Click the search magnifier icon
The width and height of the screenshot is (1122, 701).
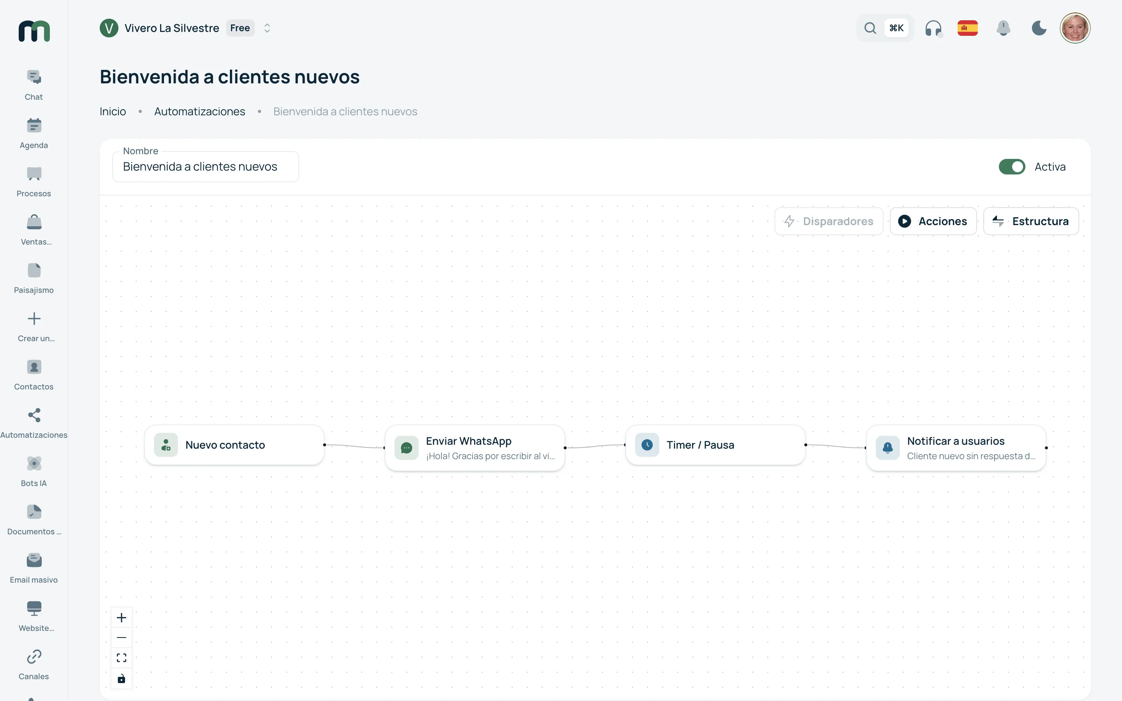click(870, 28)
